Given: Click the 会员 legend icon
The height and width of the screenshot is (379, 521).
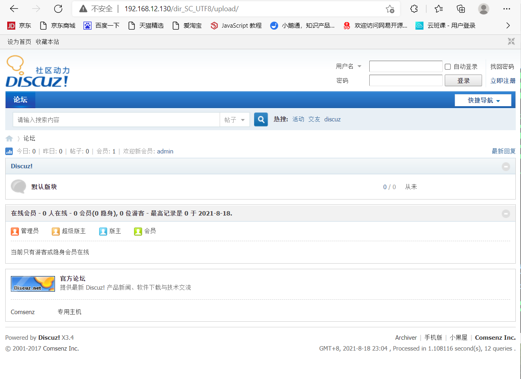Looking at the screenshot, I should pyautogui.click(x=138, y=231).
